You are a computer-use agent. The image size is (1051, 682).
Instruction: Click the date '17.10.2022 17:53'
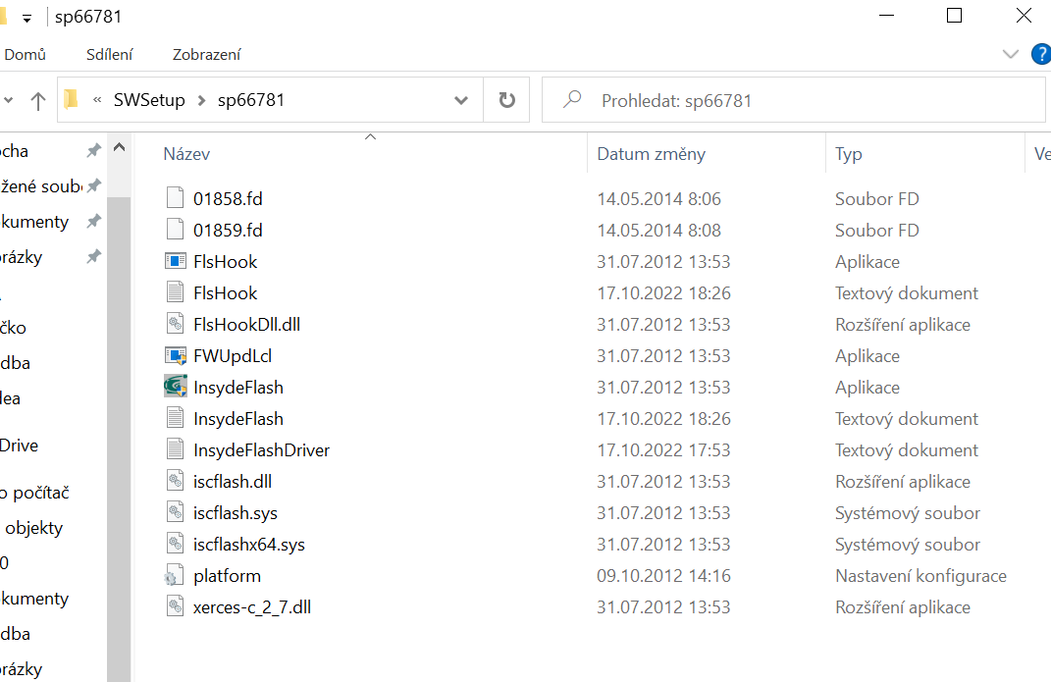(663, 449)
